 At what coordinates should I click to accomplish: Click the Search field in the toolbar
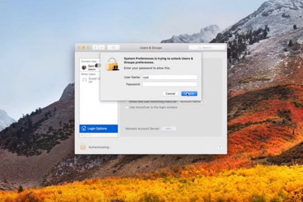206,48
